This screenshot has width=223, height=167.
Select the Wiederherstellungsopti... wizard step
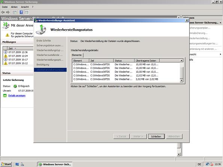[x=50, y=60]
